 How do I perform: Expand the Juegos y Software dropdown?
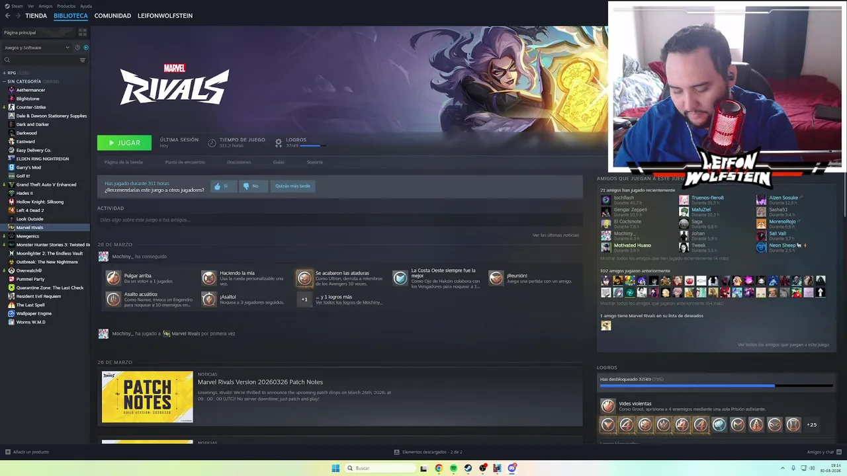[x=36, y=48]
